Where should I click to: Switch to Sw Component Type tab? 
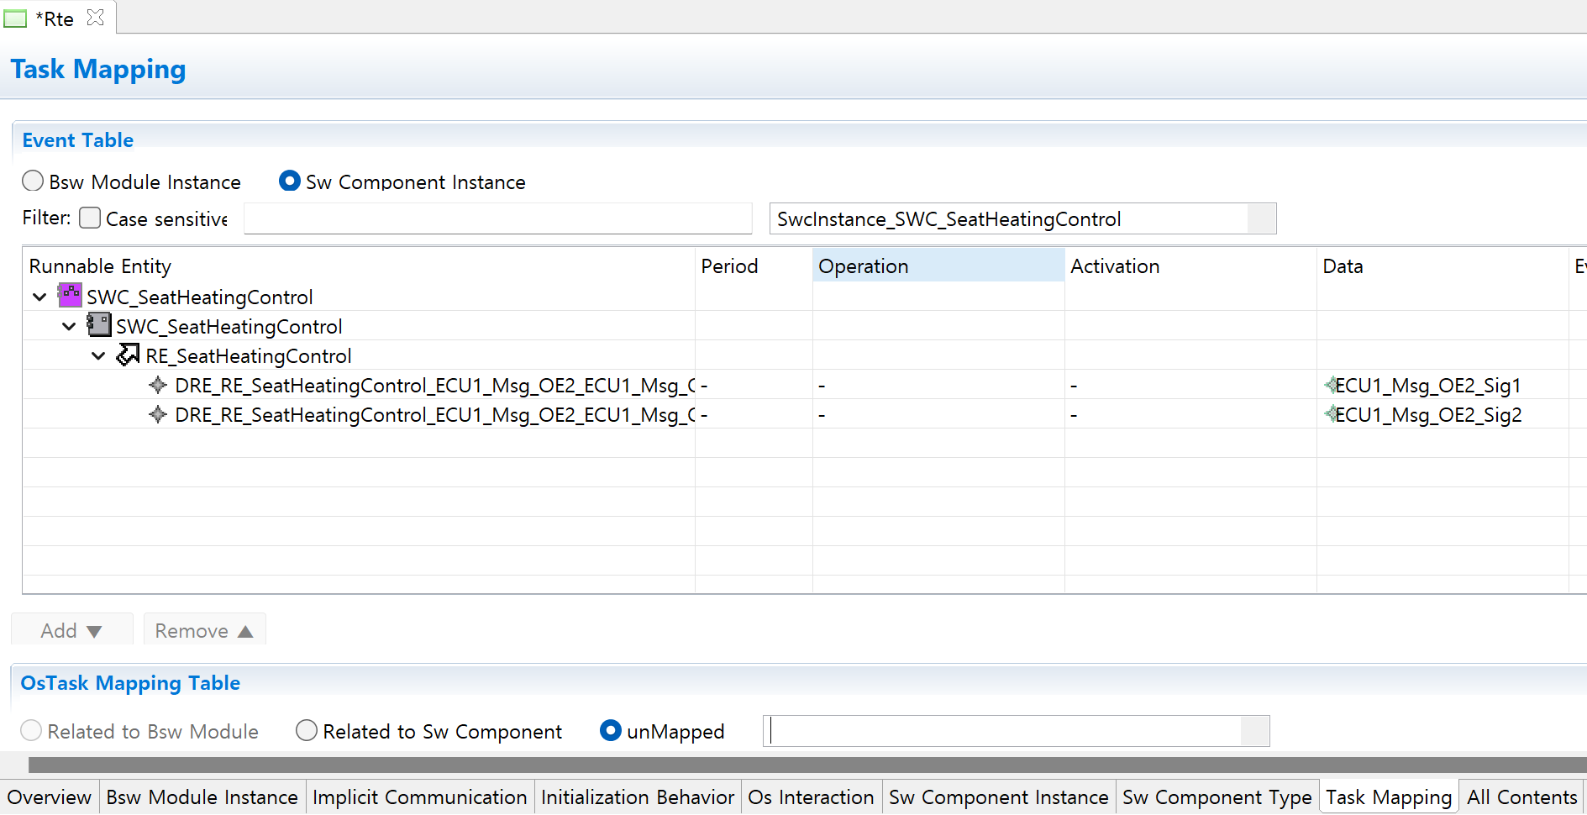[1217, 797]
